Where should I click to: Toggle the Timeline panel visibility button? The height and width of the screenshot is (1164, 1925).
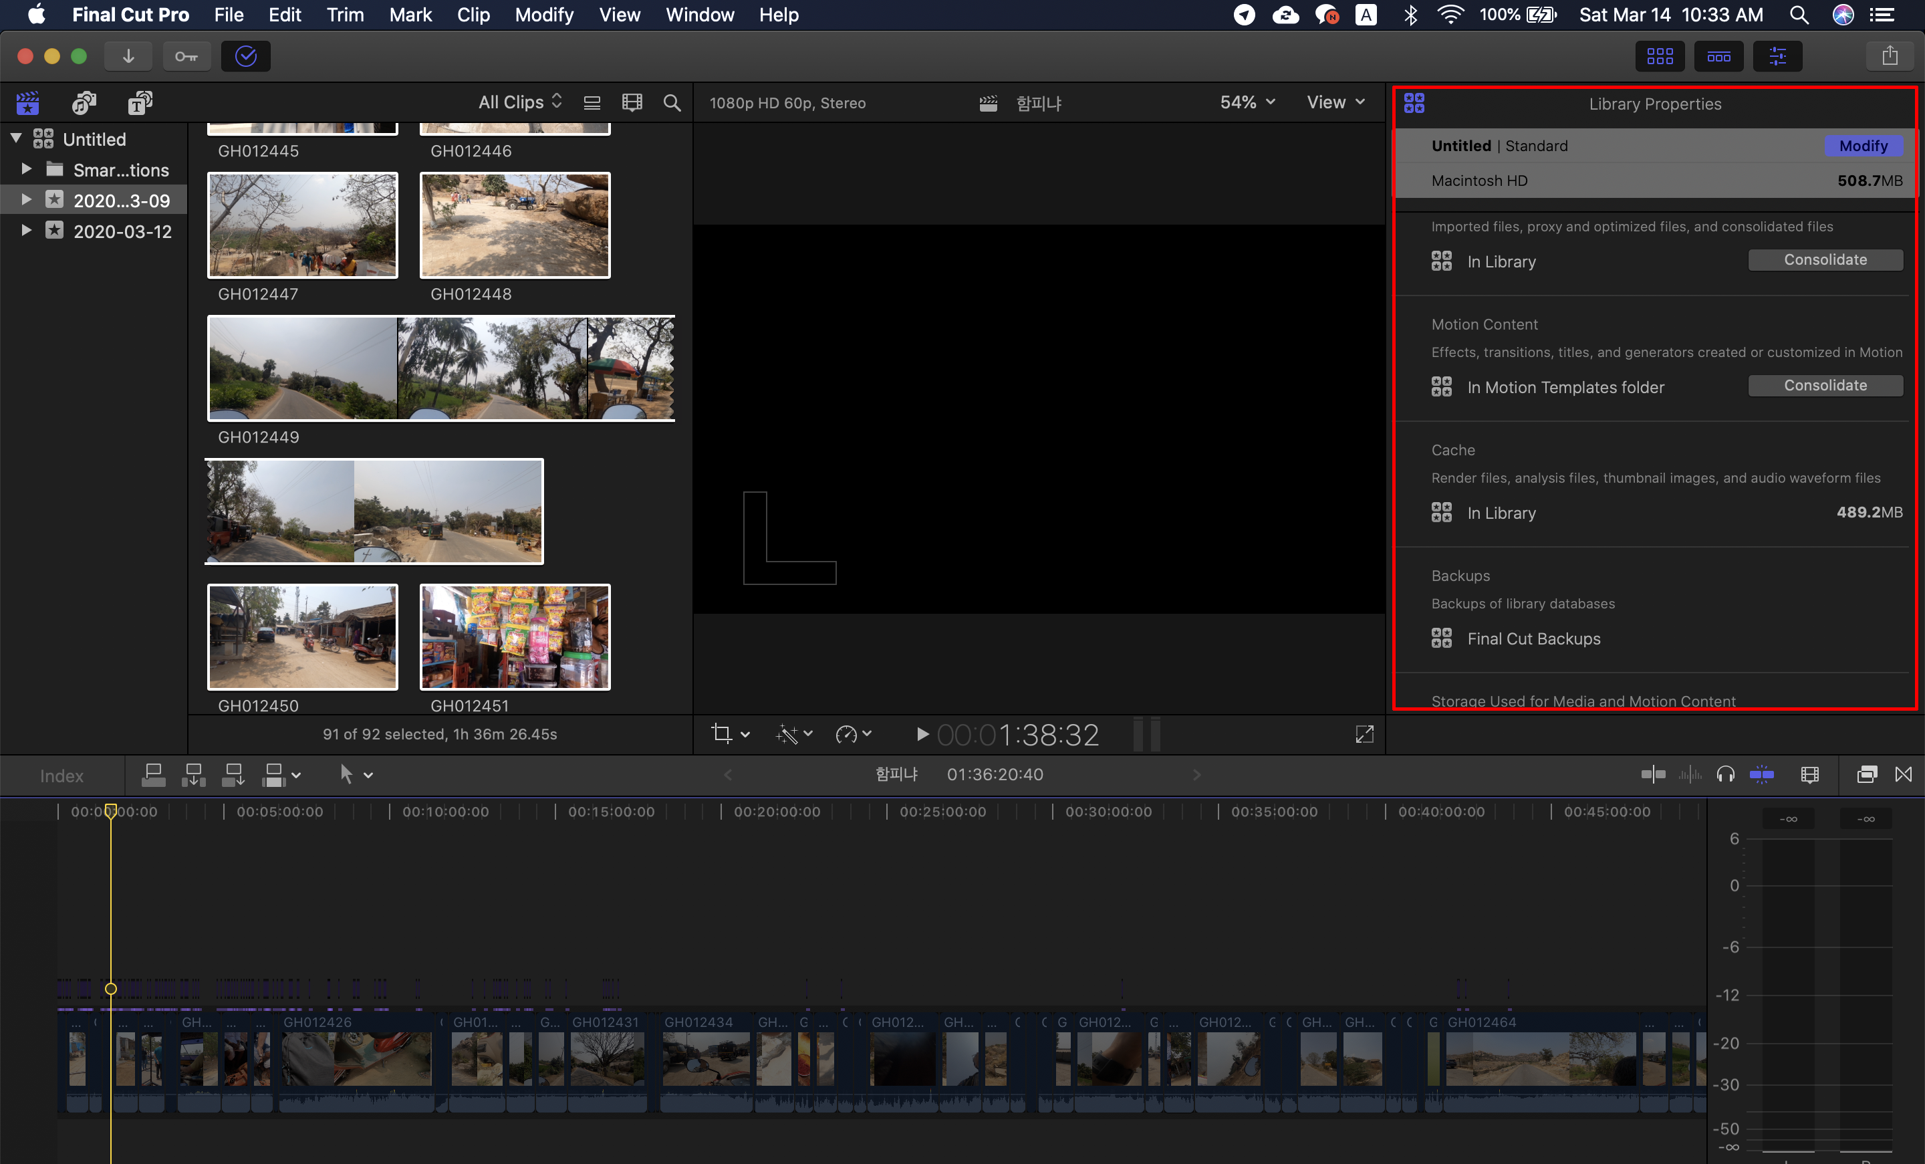click(x=1718, y=56)
